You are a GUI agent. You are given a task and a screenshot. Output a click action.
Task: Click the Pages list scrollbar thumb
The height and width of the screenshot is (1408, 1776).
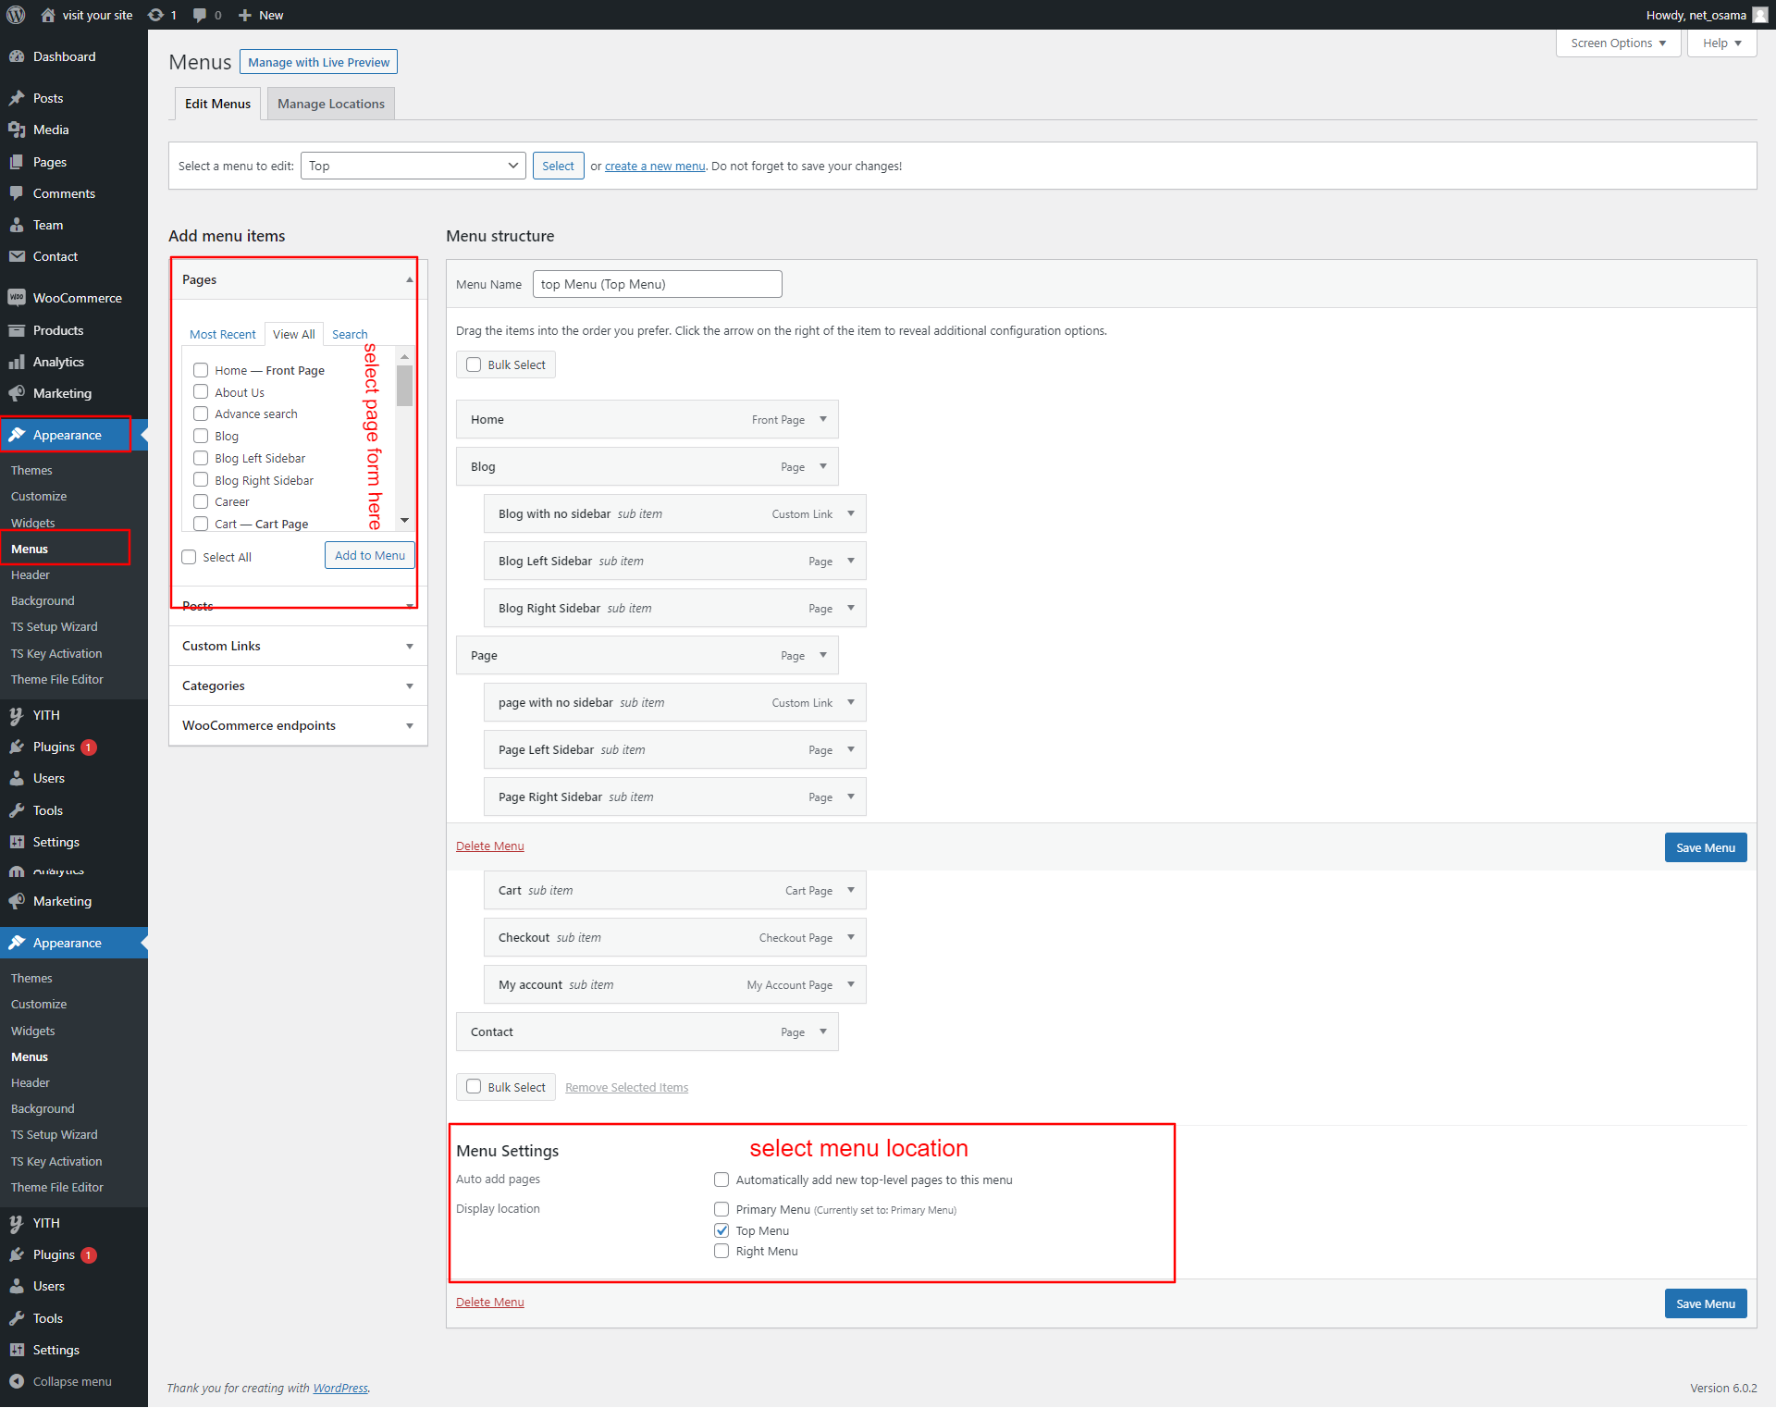point(404,385)
